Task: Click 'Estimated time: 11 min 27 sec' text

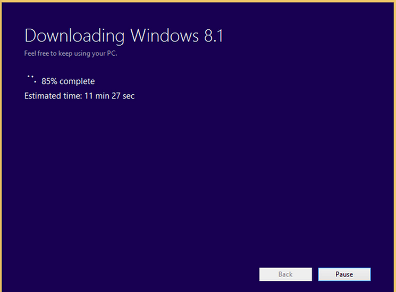Action: [79, 96]
